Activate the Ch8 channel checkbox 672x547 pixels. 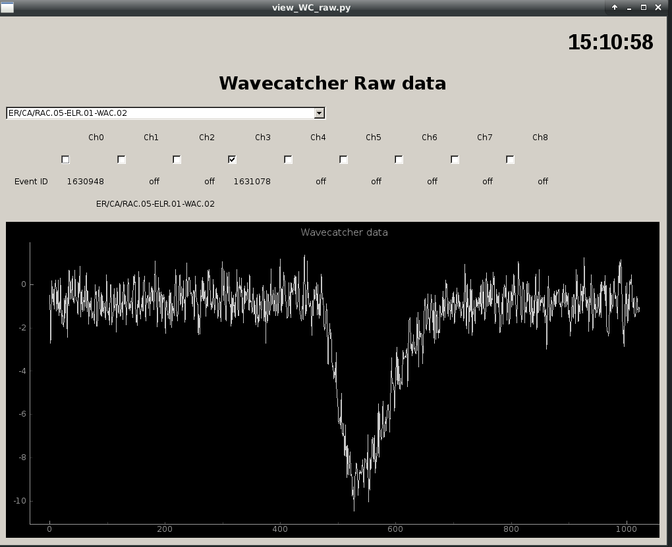coord(510,159)
